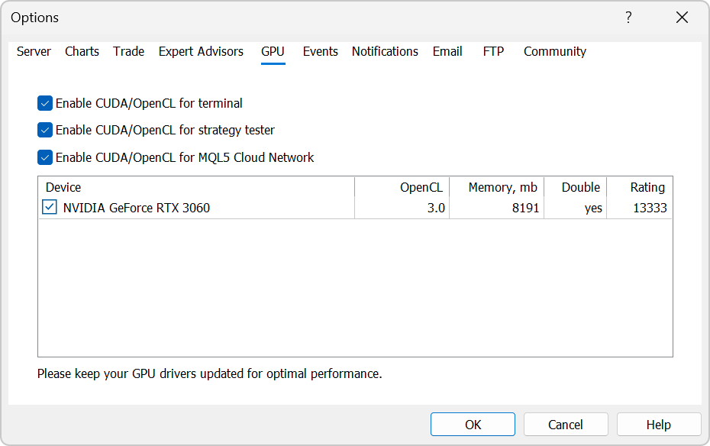Click the GPU tab label
The width and height of the screenshot is (710, 446).
273,51
